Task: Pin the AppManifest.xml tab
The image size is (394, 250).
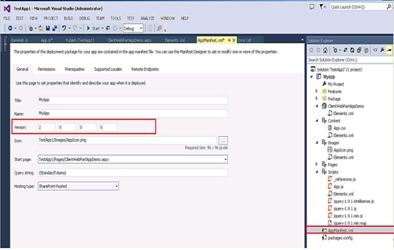Action: [229, 40]
